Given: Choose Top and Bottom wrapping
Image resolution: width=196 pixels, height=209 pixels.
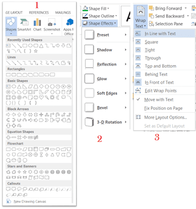Looking at the screenshot, I should pyautogui.click(x=164, y=66).
